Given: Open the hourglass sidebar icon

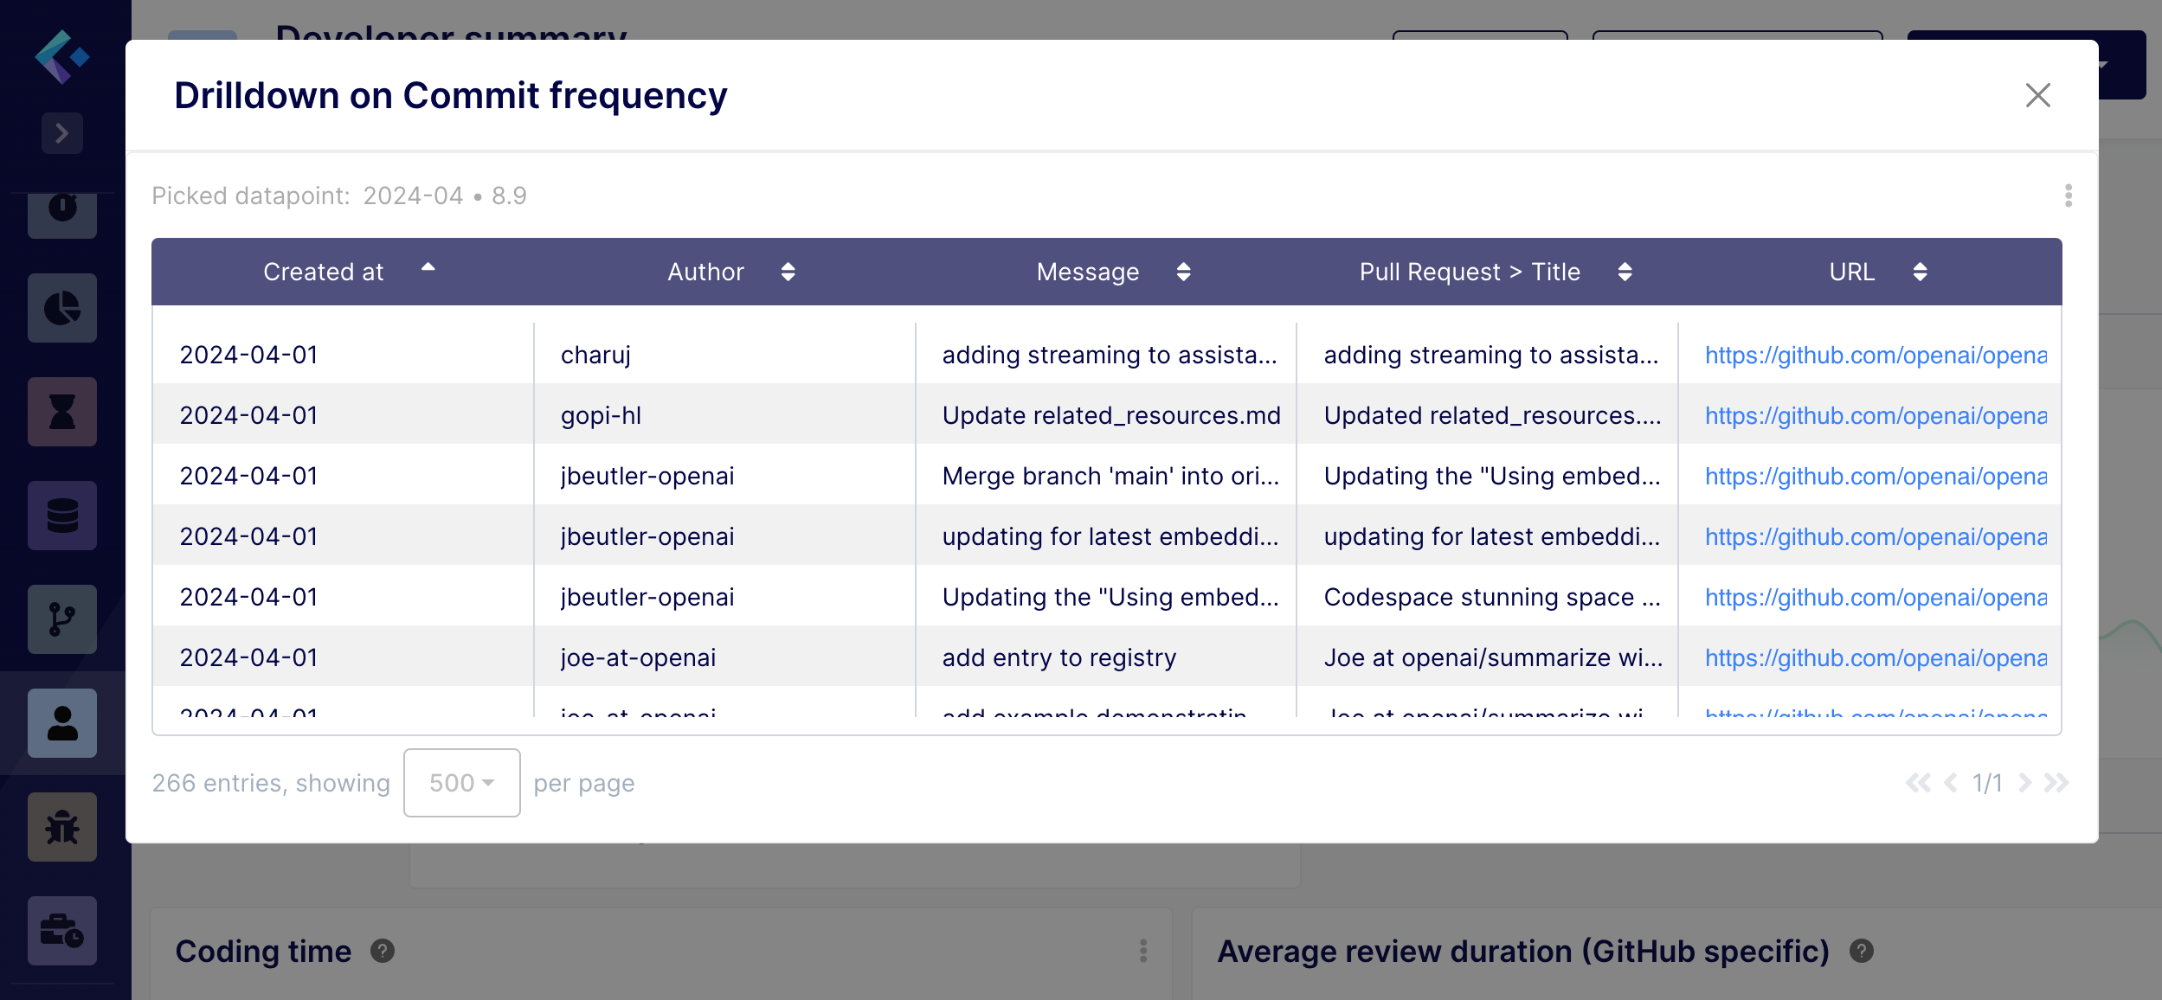Looking at the screenshot, I should click(61, 412).
